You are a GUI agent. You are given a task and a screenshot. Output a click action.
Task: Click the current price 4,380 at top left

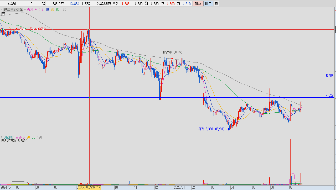click(12, 4)
